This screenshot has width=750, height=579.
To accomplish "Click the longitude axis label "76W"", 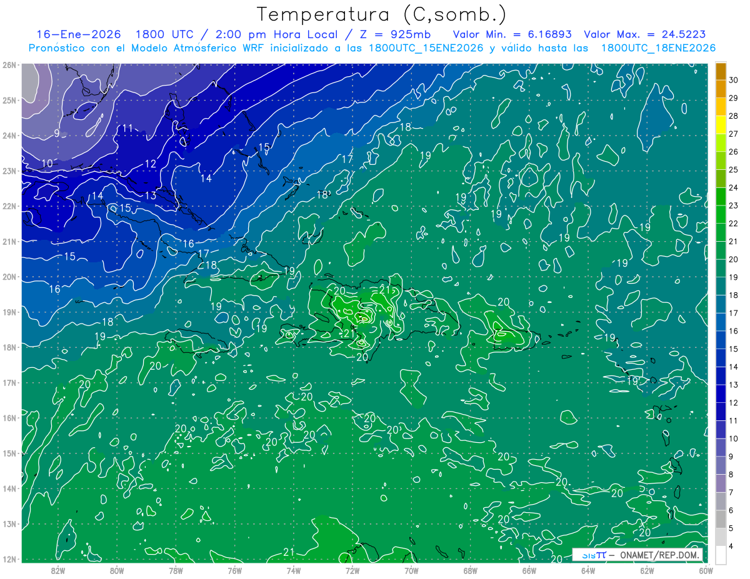I will pyautogui.click(x=234, y=570).
